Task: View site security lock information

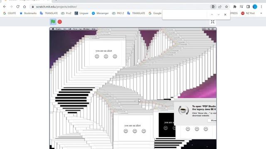Action: (33, 7)
